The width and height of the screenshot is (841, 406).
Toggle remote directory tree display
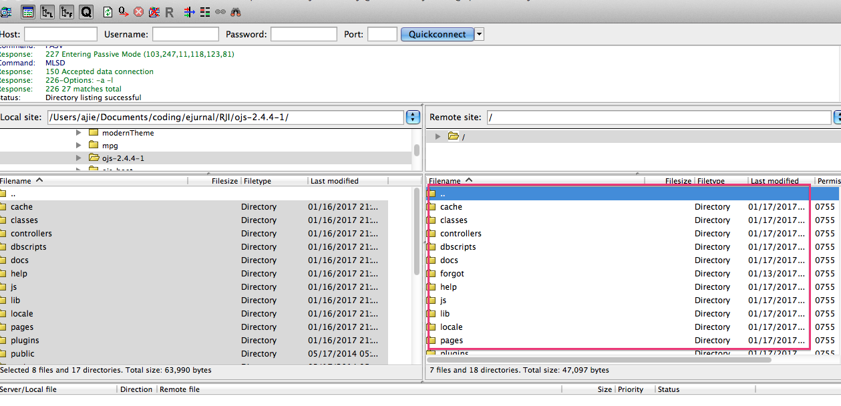(x=67, y=11)
